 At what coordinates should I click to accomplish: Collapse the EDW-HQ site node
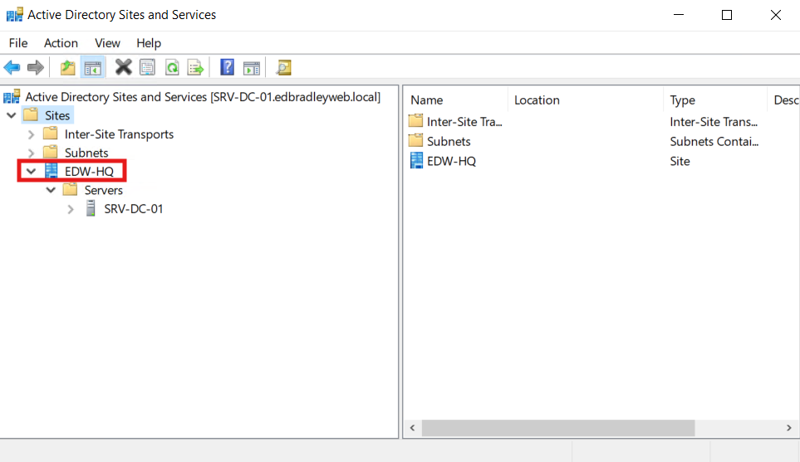31,172
